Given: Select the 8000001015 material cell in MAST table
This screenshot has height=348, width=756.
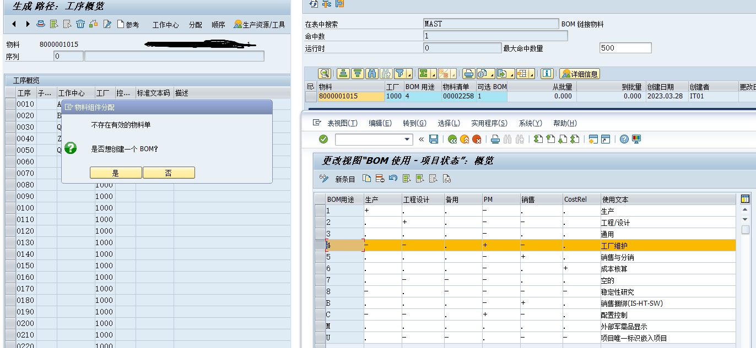Looking at the screenshot, I should click(x=351, y=96).
